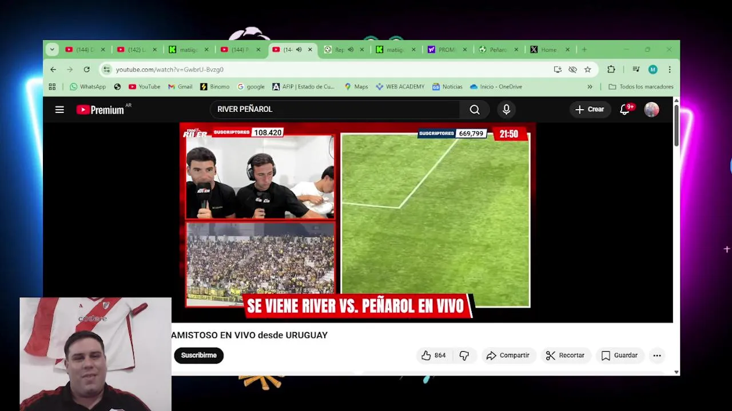Open site information icon in address bar
Image resolution: width=732 pixels, height=411 pixels.
[106, 70]
